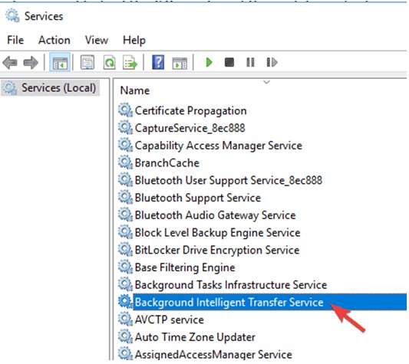Screen dimensions: 409x364
Task: Select the BitLocker Drive Encryption Service entry
Action: coord(216,250)
